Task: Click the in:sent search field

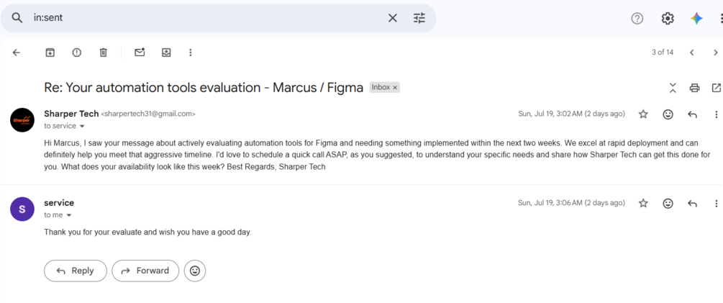Action: click(207, 18)
